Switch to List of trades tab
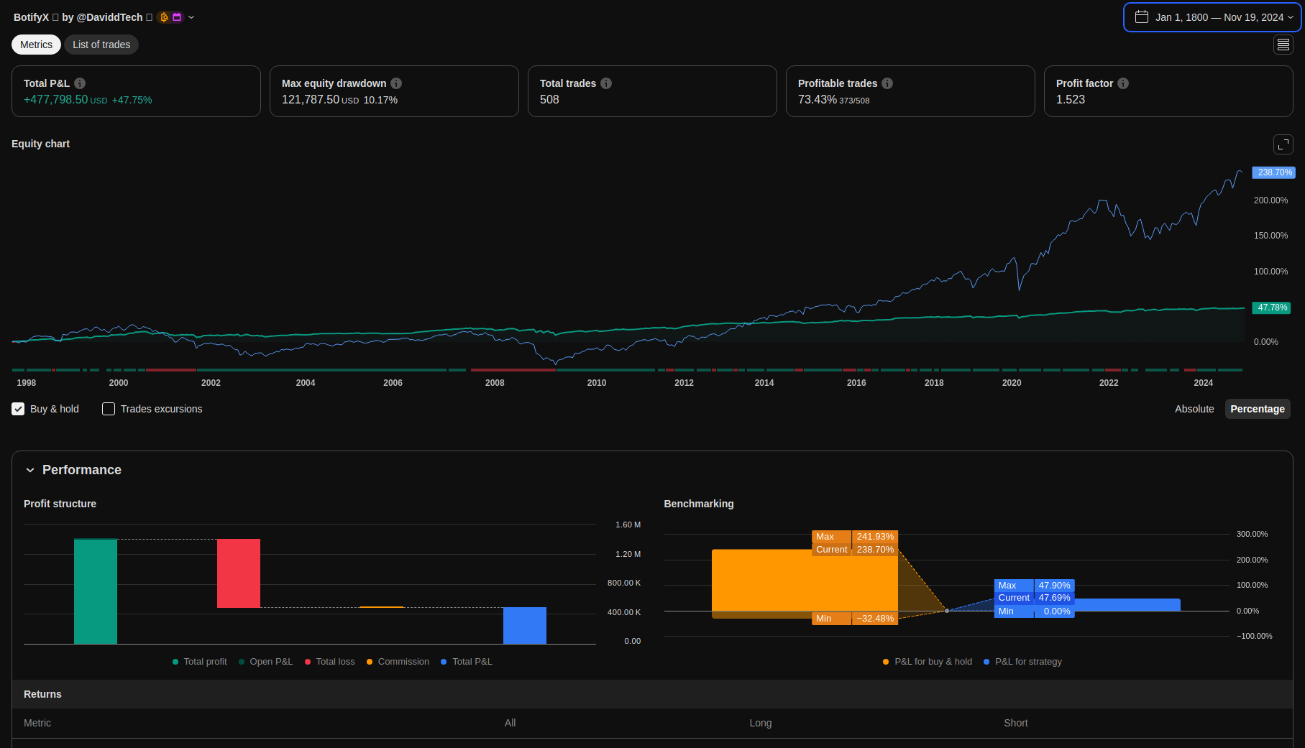Image resolution: width=1305 pixels, height=748 pixels. pyautogui.click(x=101, y=45)
